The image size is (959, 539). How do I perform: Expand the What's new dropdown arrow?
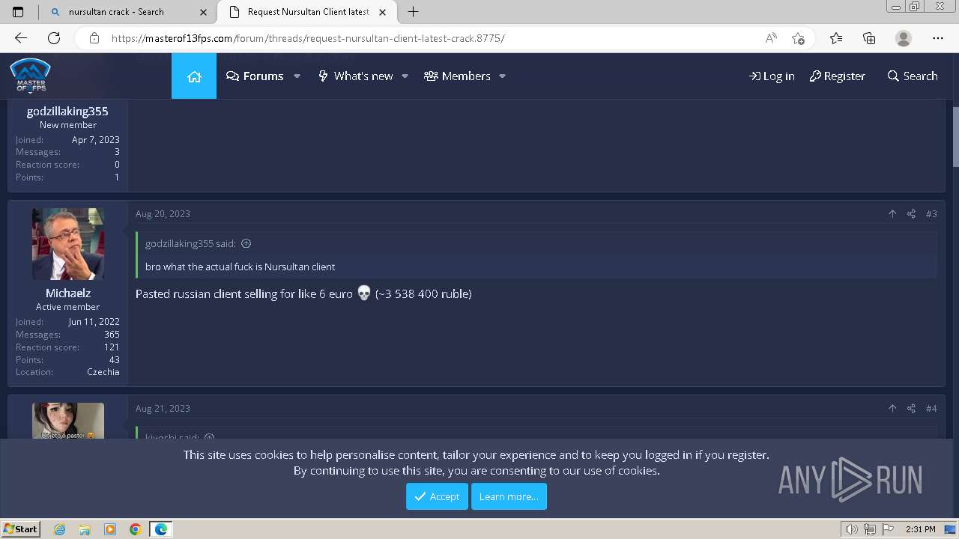(x=405, y=76)
